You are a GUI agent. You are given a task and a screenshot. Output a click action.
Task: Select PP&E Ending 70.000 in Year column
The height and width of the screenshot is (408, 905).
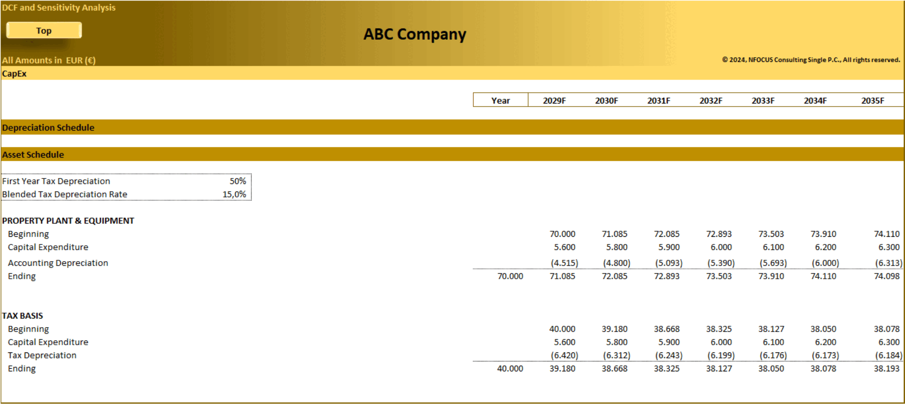click(510, 276)
